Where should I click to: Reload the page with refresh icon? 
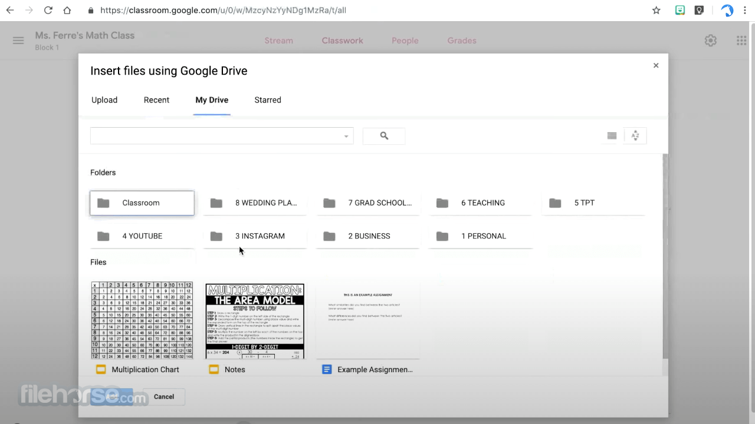[48, 10]
